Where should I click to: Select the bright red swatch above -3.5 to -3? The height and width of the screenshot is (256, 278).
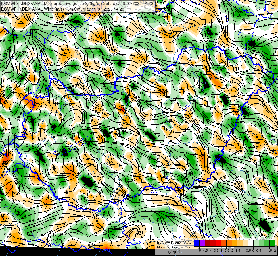click(218, 243)
